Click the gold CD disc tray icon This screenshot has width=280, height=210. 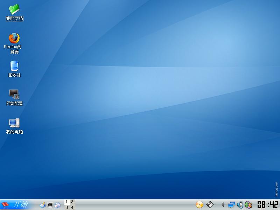(x=199, y=205)
